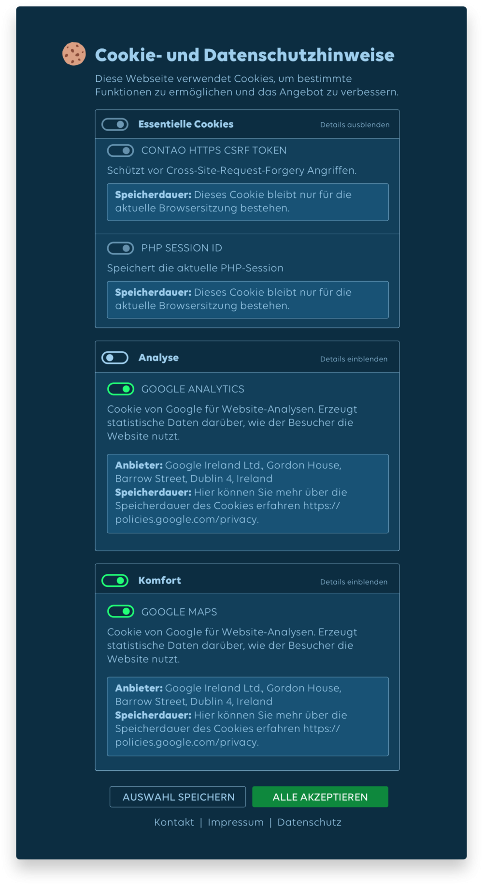Hide details for Essentielle Cookies
Viewport: 483px width, 885px height.
[355, 125]
